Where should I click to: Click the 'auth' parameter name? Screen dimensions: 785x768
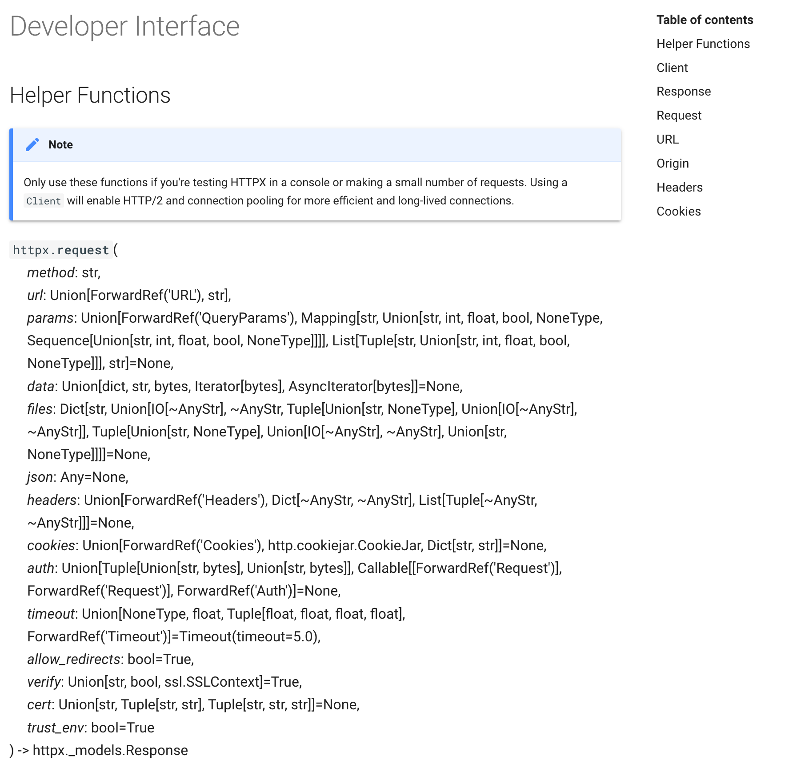40,568
